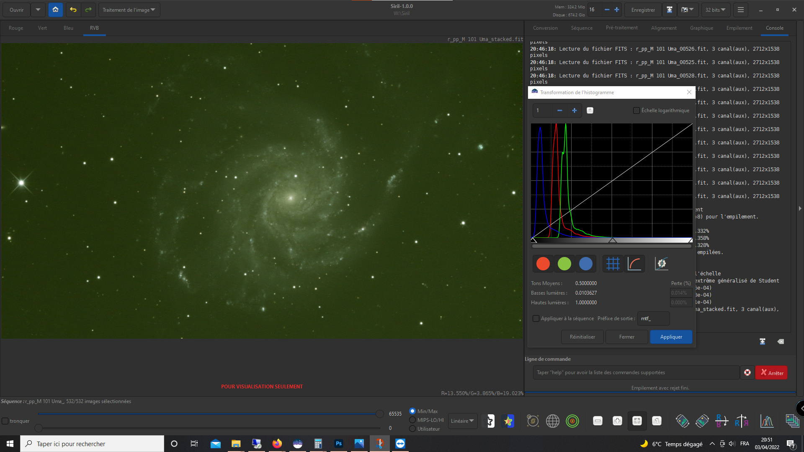This screenshot has height=452, width=804.
Task: Click the save-as download icon in the header
Action: tap(670, 10)
